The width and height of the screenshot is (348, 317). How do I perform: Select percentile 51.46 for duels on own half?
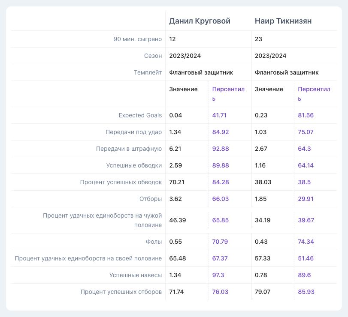(x=306, y=258)
